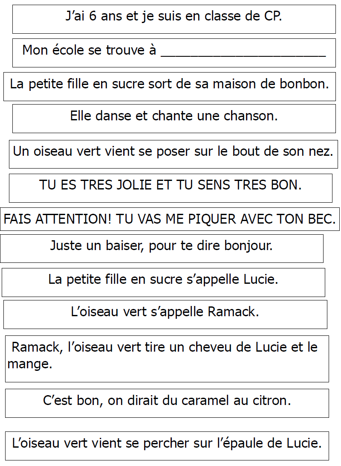Select the sentence naming Lucie
Image resolution: width=341 pixels, height=466 pixels.
pyautogui.click(x=163, y=280)
